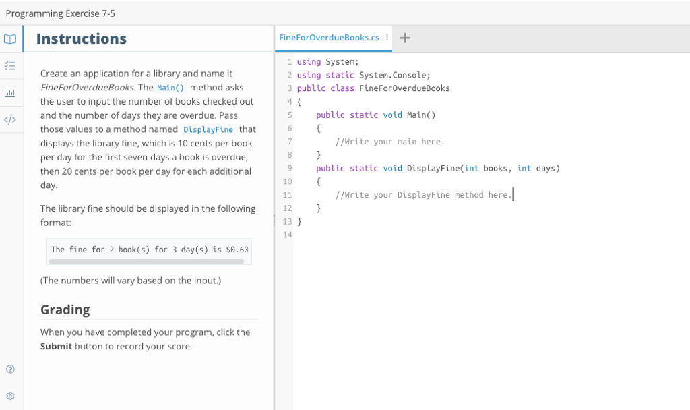Open the grading checklist panel
Viewport: 690px width, 410px height.
click(9, 66)
